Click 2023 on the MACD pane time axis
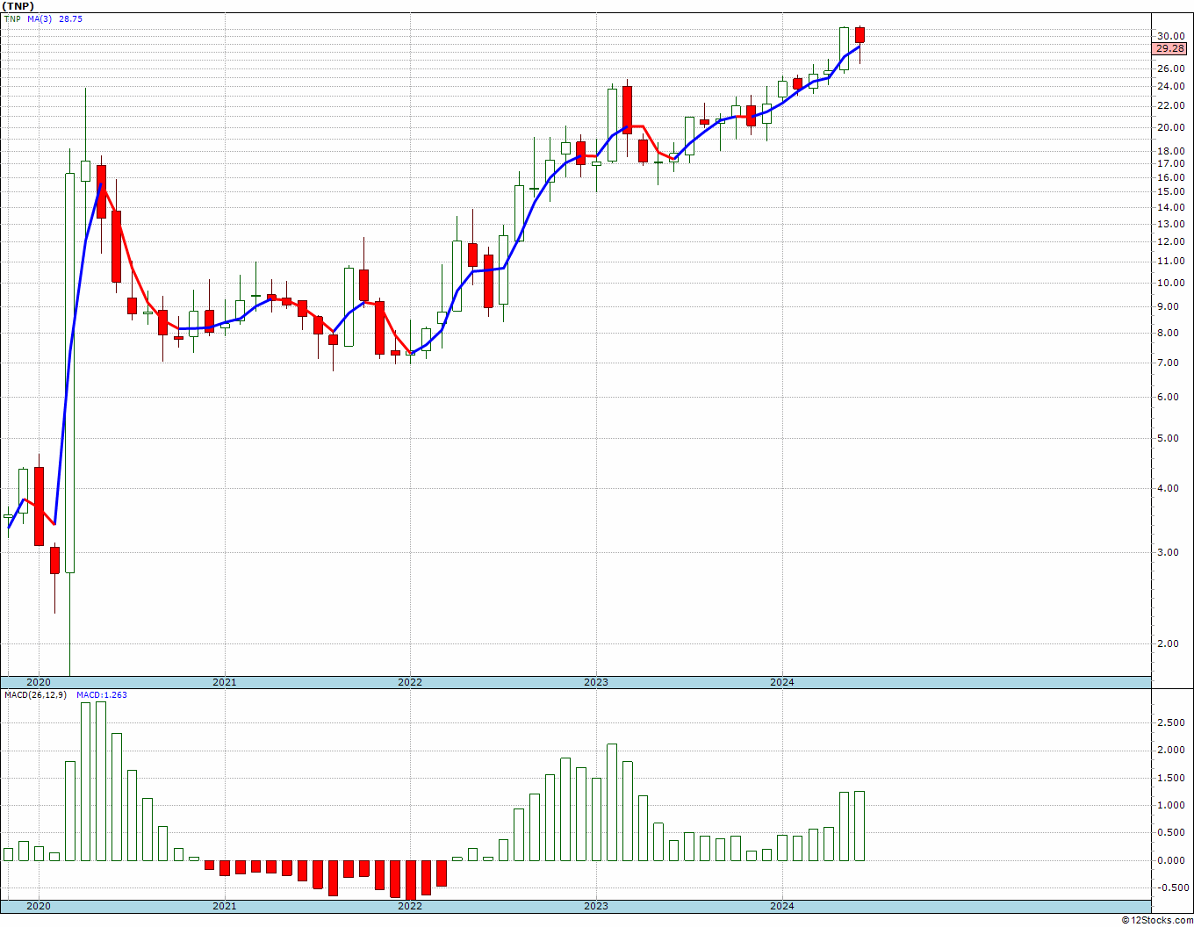The height and width of the screenshot is (927, 1194). (x=596, y=906)
